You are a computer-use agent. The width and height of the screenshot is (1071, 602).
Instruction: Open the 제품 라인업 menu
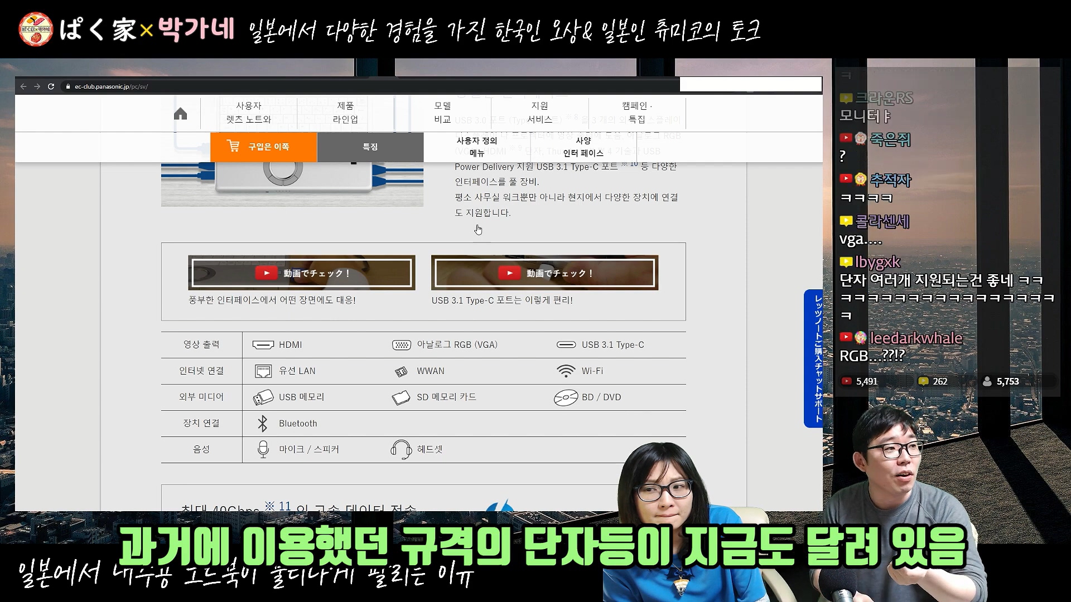[345, 113]
